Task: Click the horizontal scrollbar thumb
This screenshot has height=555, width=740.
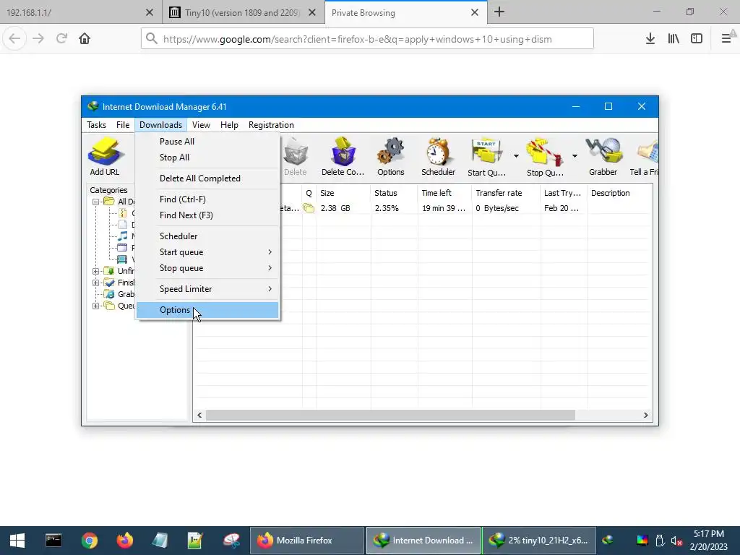Action: point(390,416)
